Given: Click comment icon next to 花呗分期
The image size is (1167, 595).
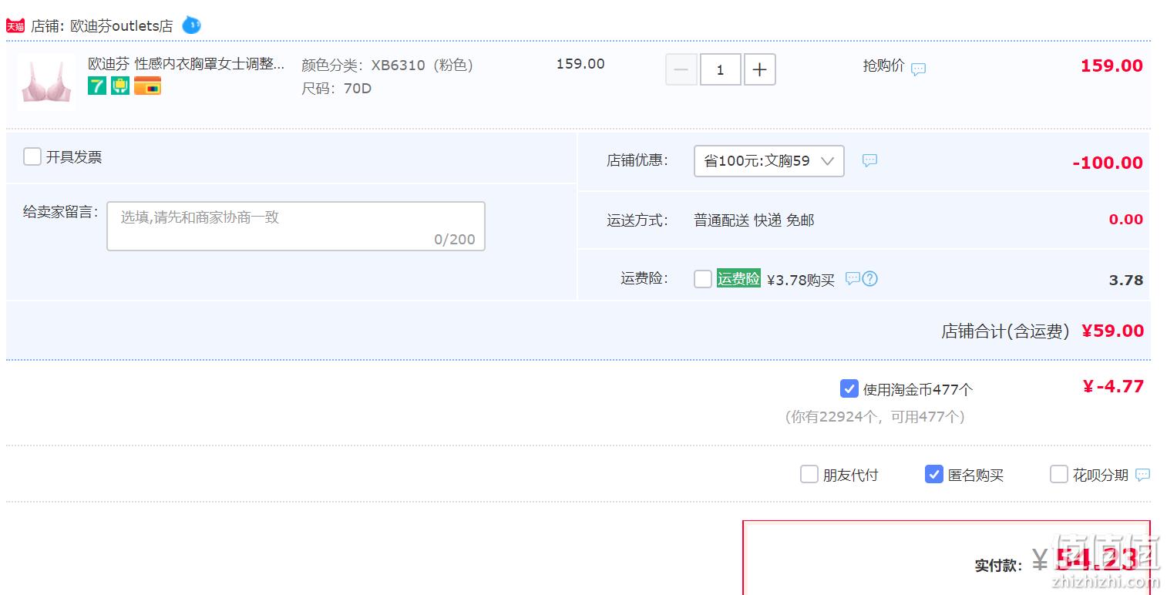Looking at the screenshot, I should pyautogui.click(x=1143, y=475).
